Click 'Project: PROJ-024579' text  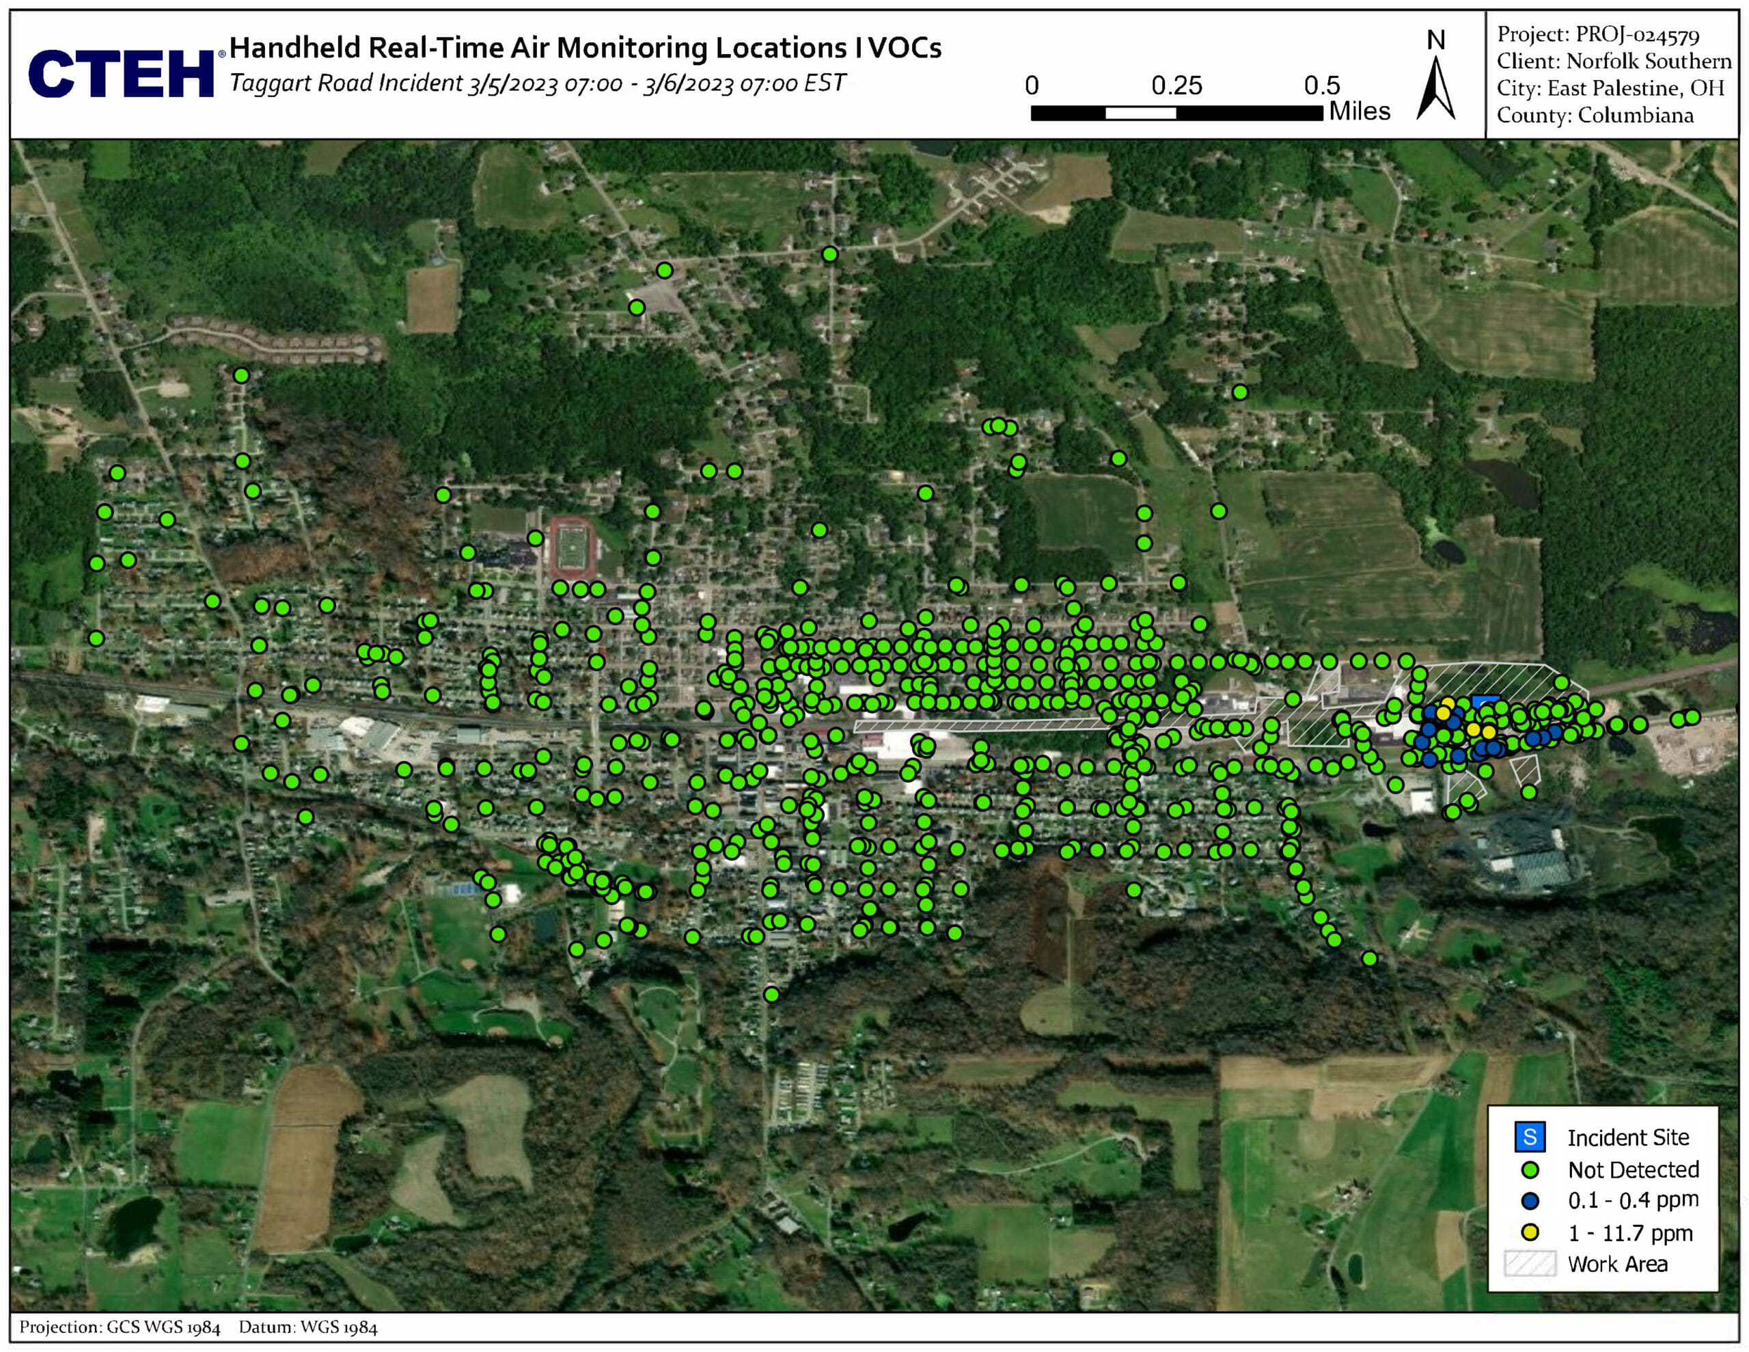(1599, 34)
